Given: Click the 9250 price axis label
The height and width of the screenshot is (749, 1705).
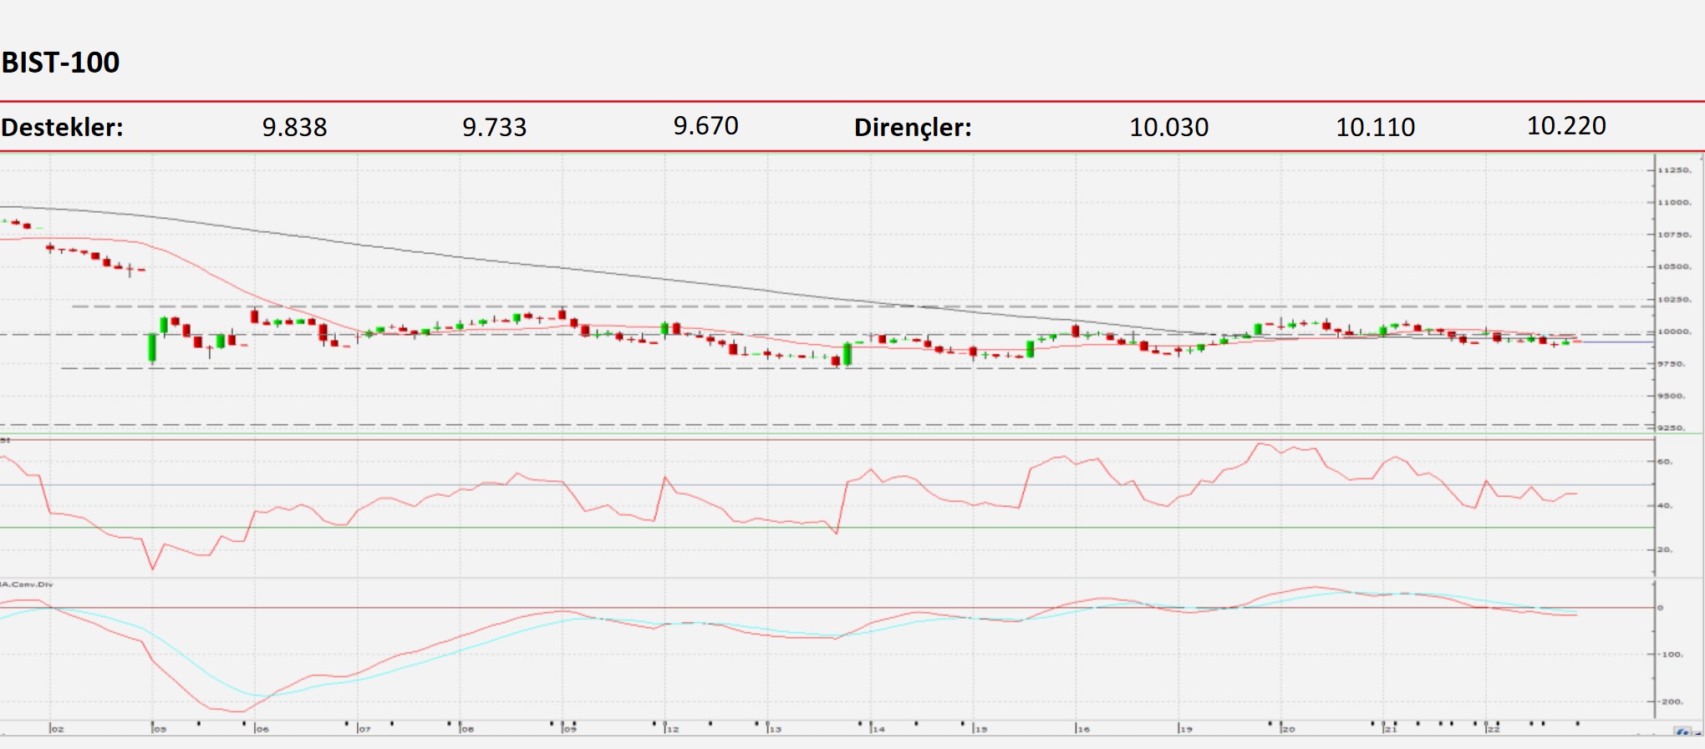Looking at the screenshot, I should coord(1673,428).
